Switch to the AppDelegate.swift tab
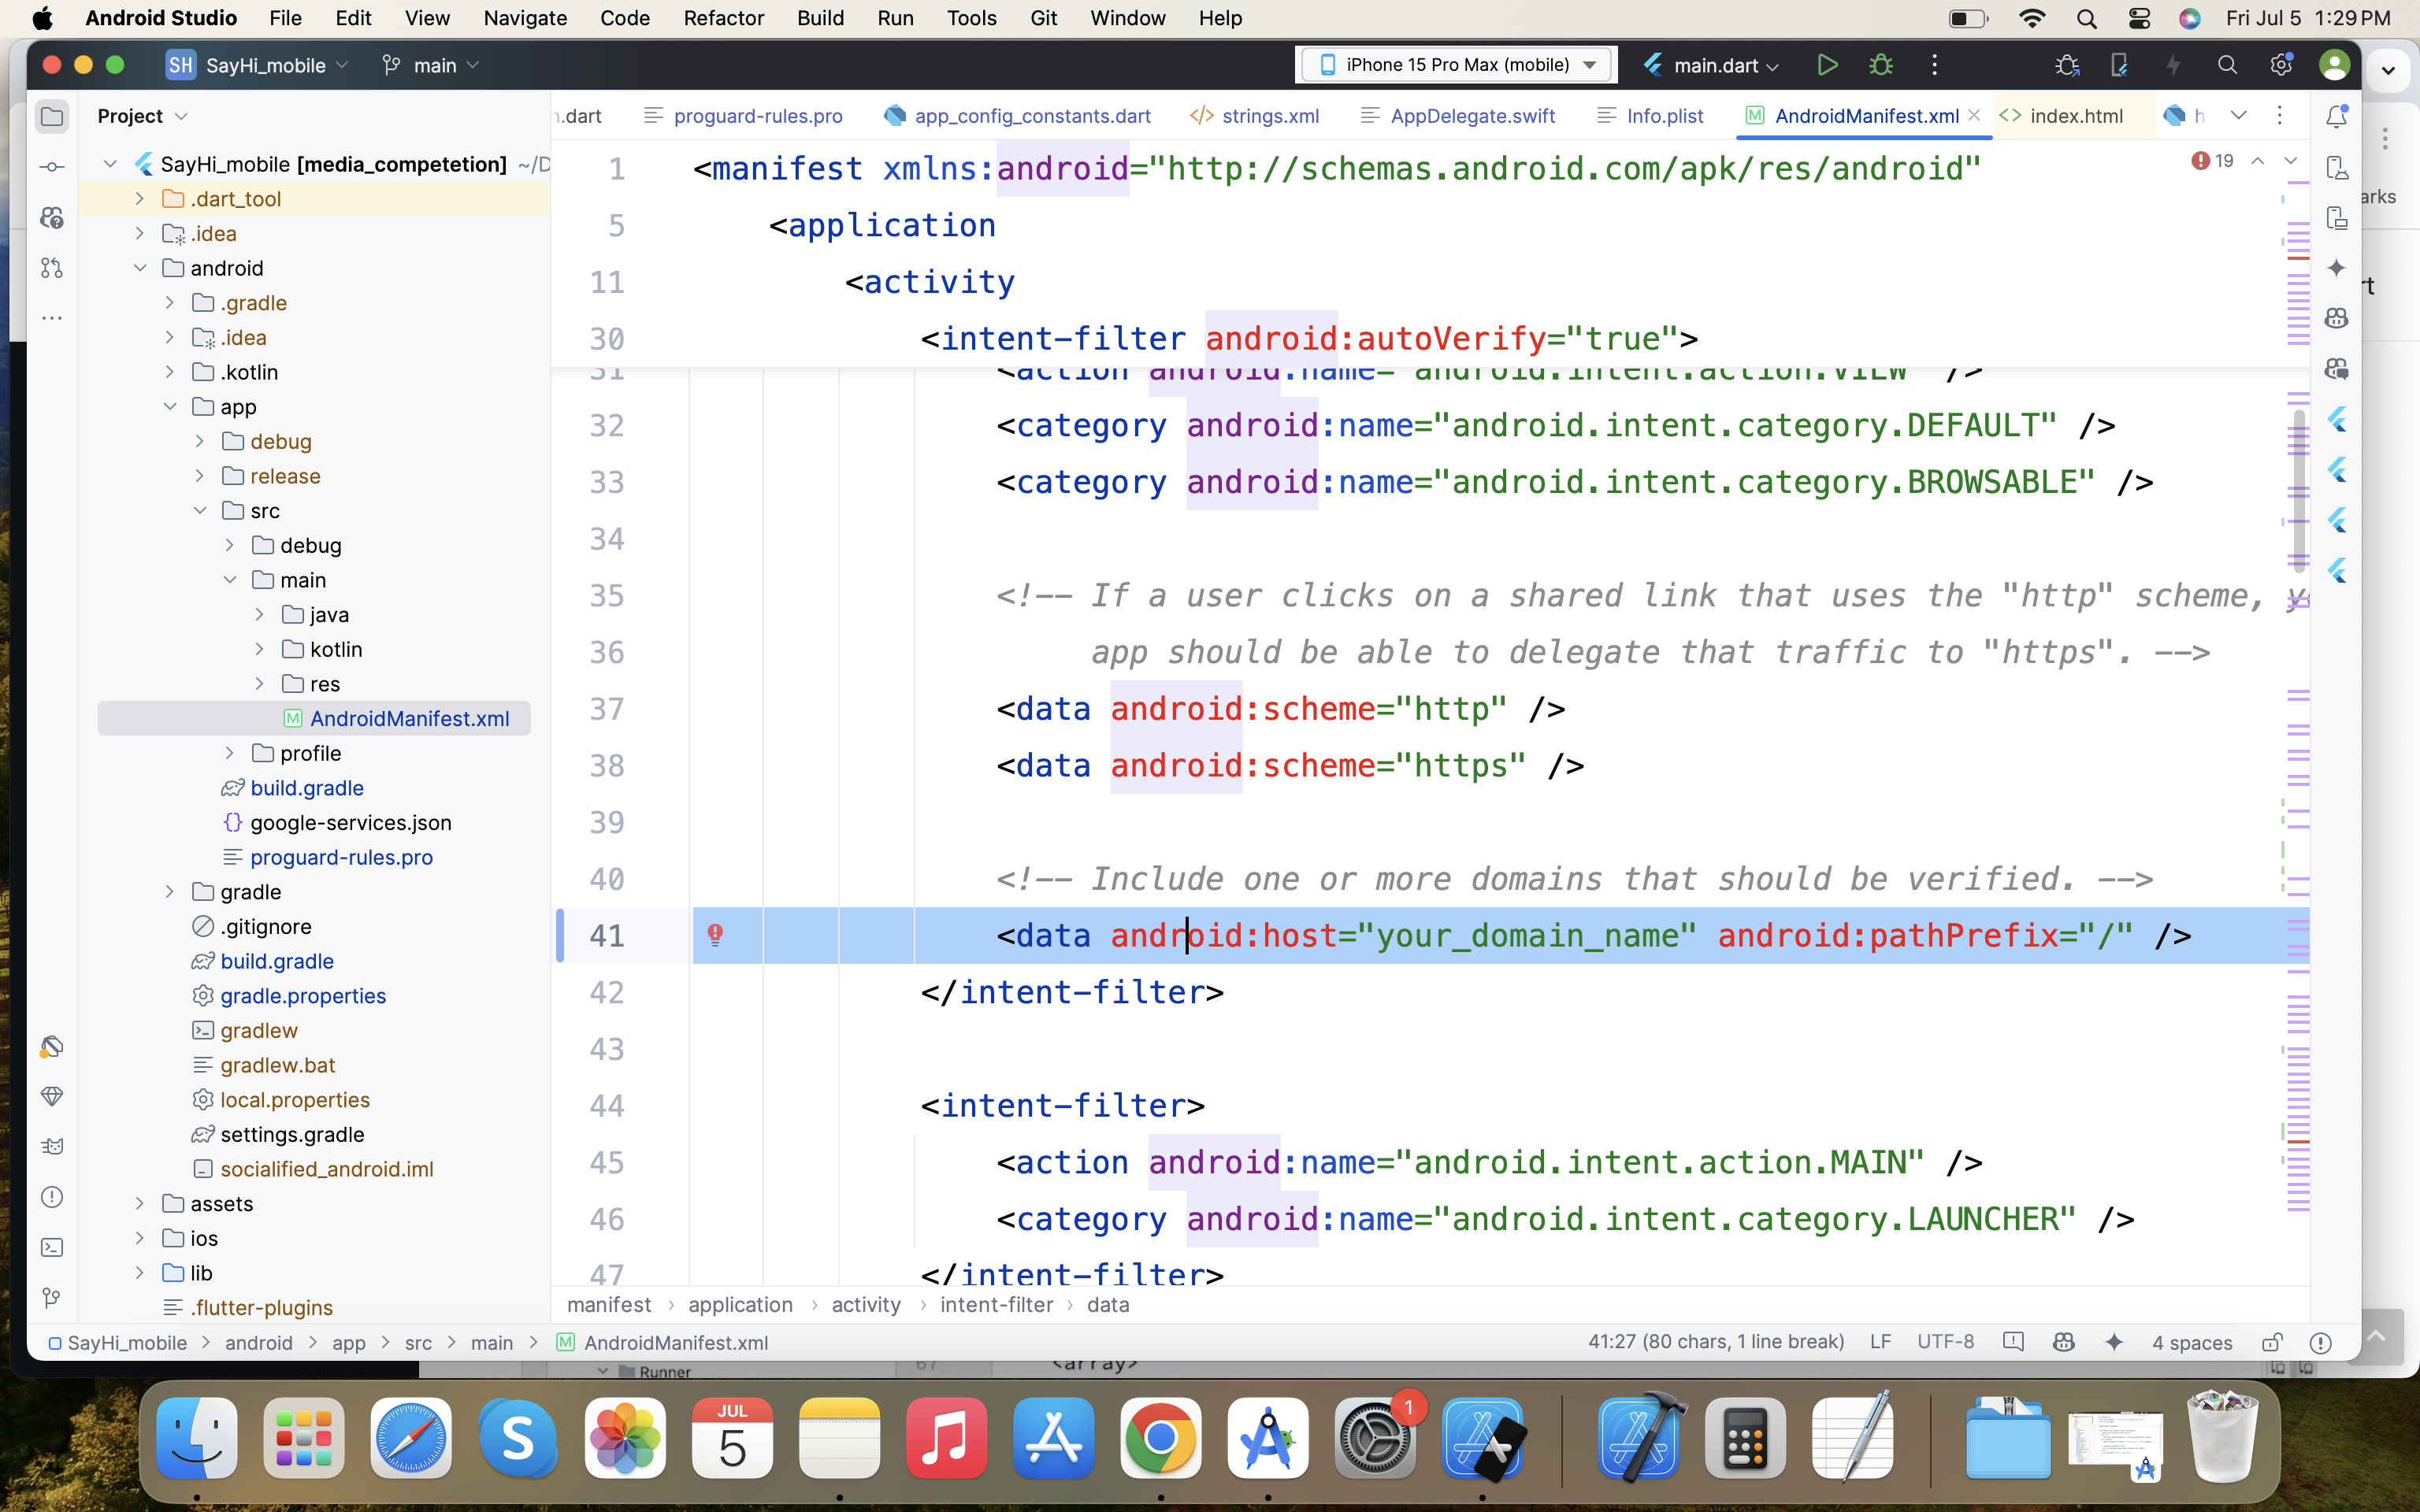Viewport: 2420px width, 1512px height. [x=1459, y=116]
